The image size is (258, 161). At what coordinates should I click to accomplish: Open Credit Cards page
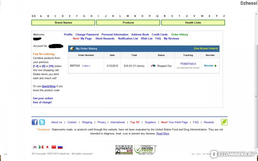(x=160, y=34)
